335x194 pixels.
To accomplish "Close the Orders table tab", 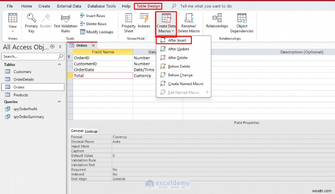I will tap(93, 45).
